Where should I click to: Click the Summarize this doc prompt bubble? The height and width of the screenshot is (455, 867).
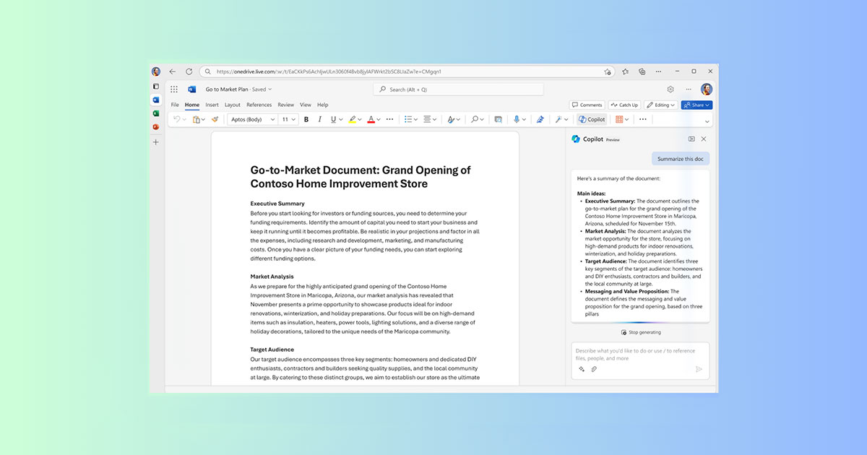tap(681, 159)
